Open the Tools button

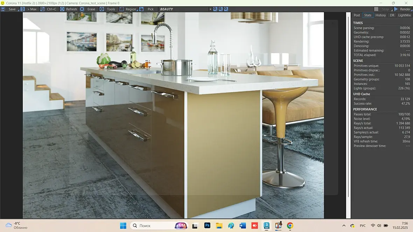(111, 9)
